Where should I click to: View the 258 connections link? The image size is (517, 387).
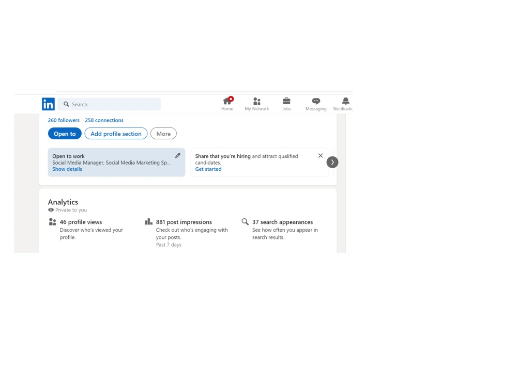click(x=104, y=120)
